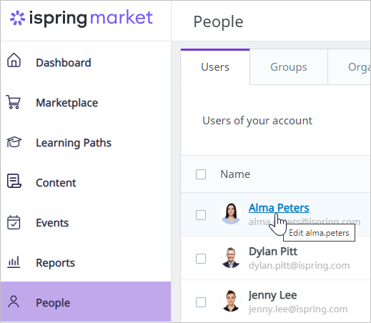371x323 pixels.
Task: Click the iSpring Market logo
Action: 81,18
